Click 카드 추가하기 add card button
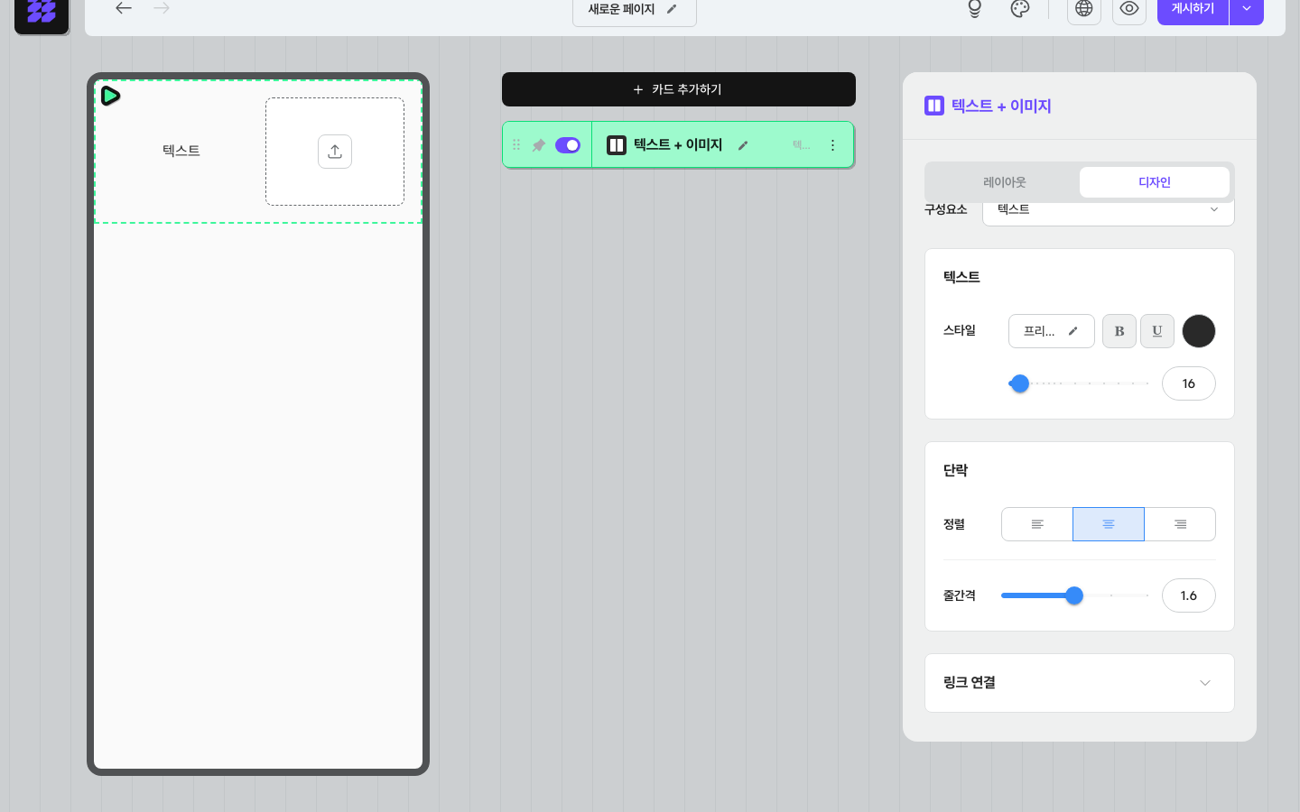 [679, 89]
